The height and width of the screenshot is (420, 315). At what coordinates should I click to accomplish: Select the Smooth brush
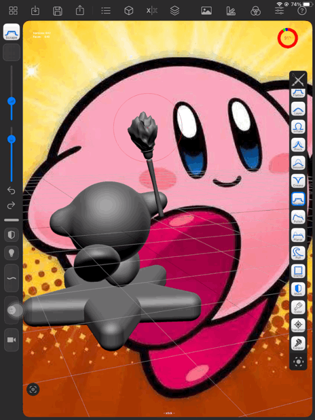pyautogui.click(x=298, y=162)
